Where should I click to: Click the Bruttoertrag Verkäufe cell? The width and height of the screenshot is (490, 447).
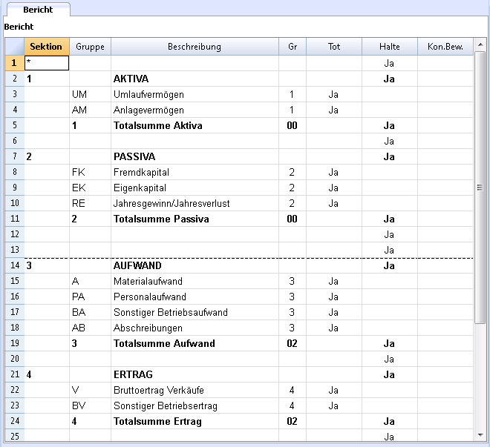pyautogui.click(x=195, y=390)
